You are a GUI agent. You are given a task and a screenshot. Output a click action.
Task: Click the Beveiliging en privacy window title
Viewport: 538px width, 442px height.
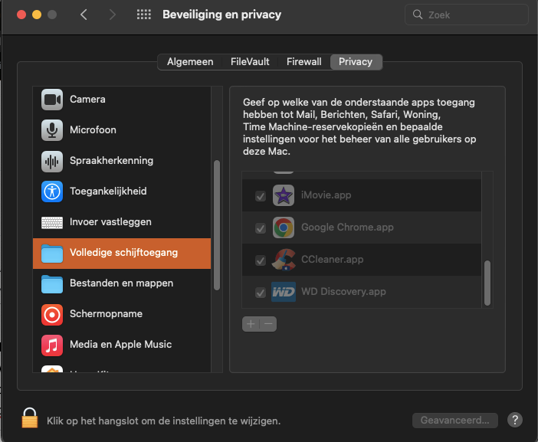point(221,15)
